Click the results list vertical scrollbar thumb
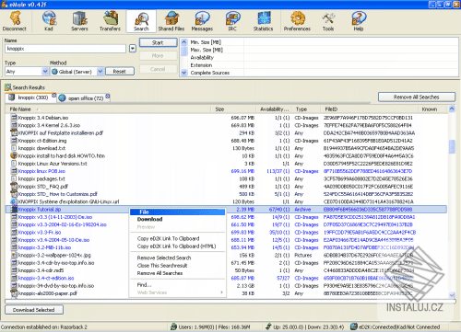The image size is (461, 332). (452, 146)
